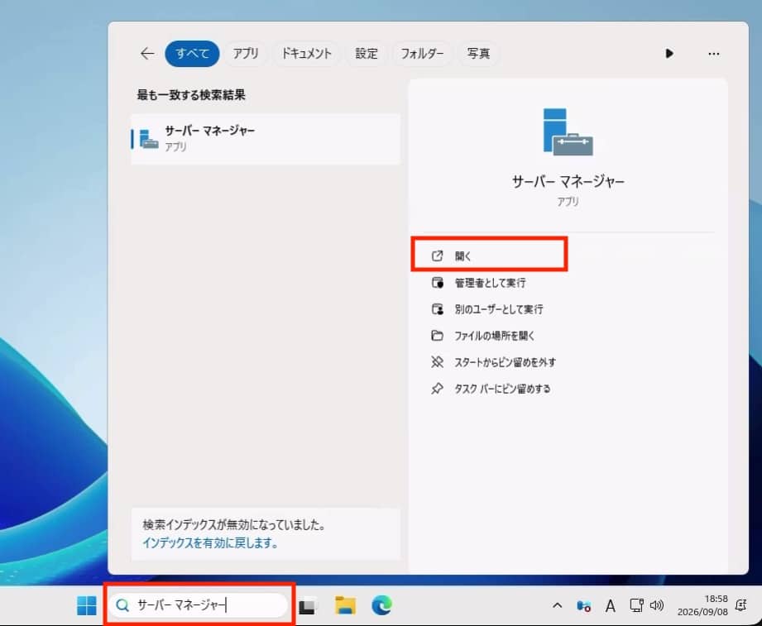Image resolution: width=762 pixels, height=626 pixels.
Task: Click the magnifier icon in search box
Action: pos(122,605)
